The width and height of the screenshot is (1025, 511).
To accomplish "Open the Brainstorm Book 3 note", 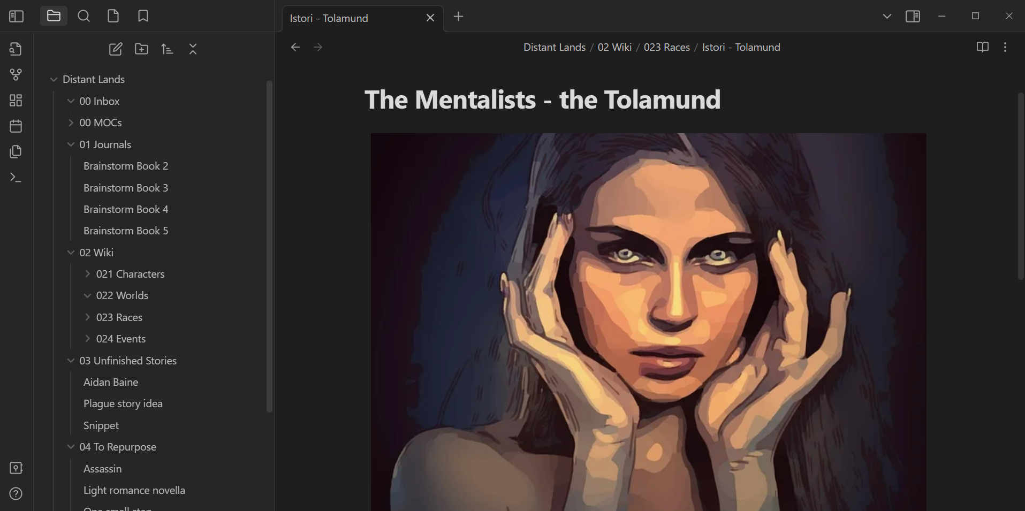I will click(126, 188).
